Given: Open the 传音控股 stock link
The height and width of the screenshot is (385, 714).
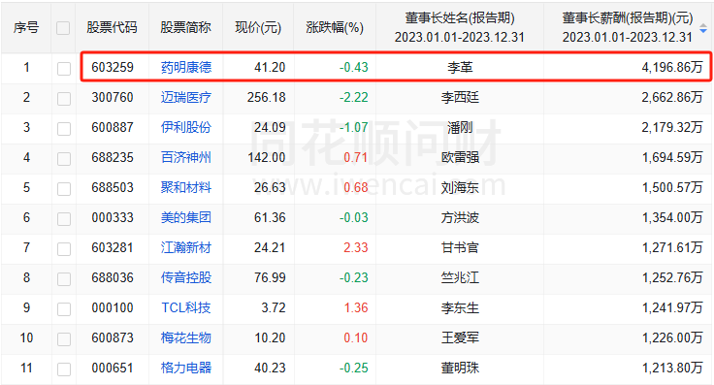Looking at the screenshot, I should [186, 277].
